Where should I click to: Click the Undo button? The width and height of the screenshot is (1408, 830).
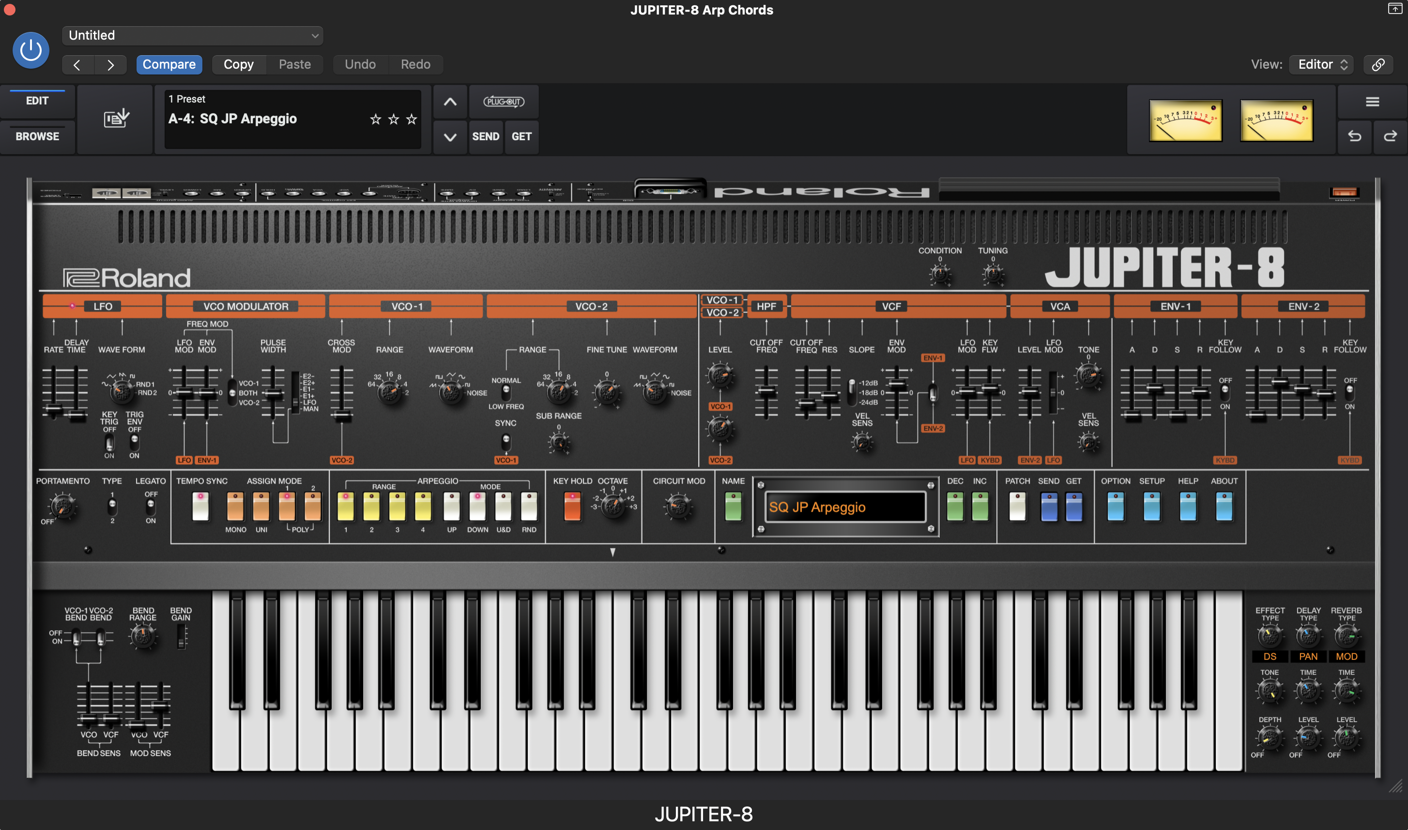tap(360, 64)
